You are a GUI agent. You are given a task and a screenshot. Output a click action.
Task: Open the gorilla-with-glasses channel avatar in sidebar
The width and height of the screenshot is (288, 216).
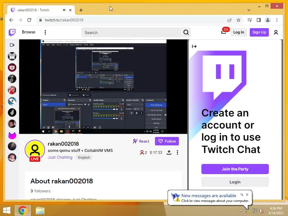12,56
